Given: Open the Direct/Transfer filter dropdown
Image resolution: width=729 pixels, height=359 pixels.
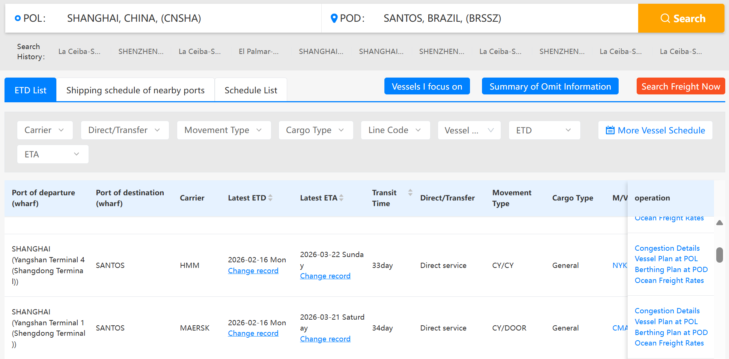Looking at the screenshot, I should click(125, 130).
